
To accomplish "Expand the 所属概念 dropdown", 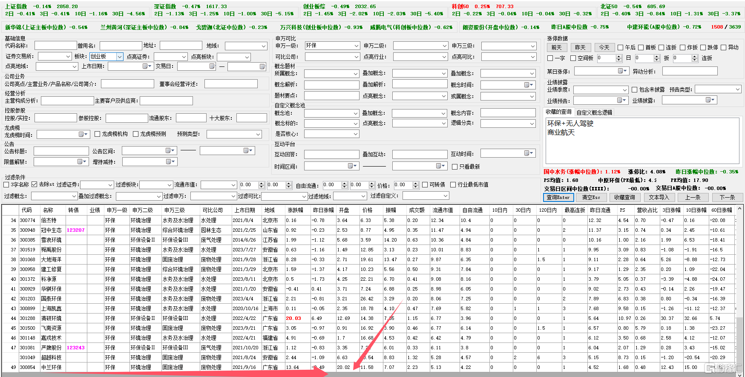I will coord(356,74).
